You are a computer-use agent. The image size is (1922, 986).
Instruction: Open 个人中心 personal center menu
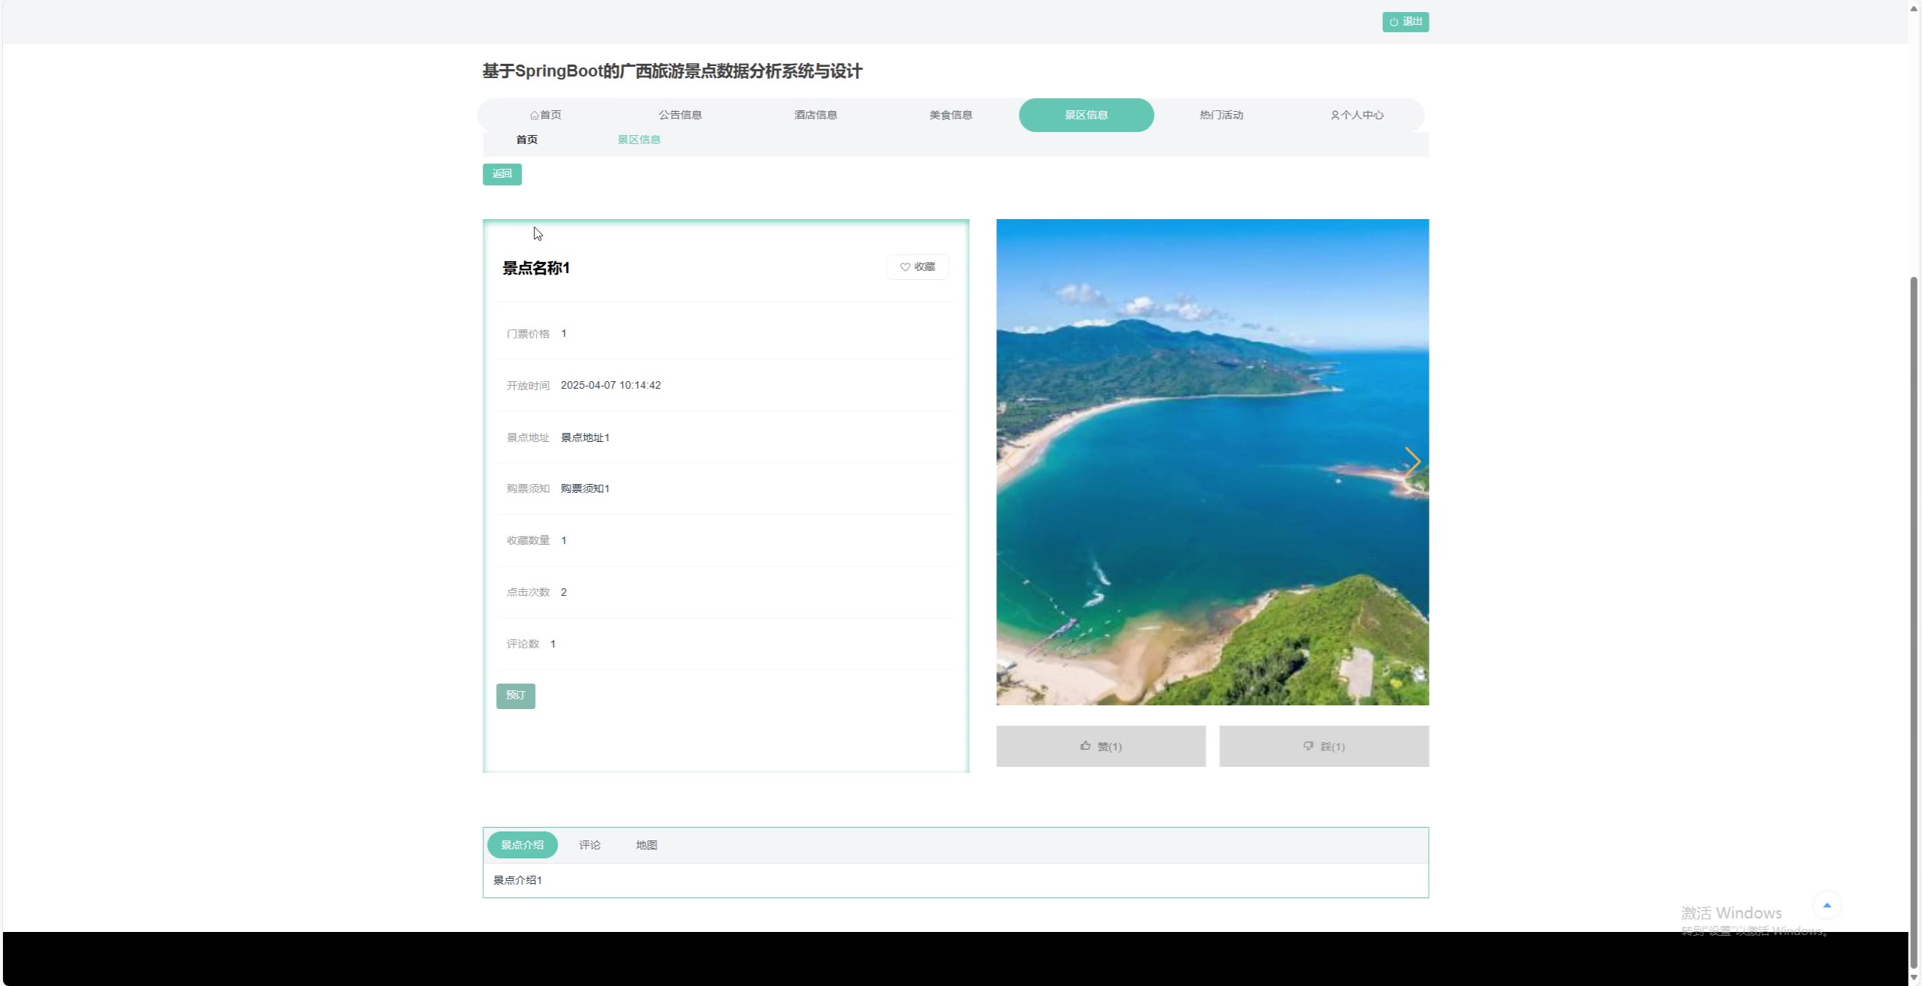[1357, 115]
